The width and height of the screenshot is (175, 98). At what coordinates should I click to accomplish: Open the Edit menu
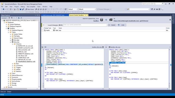point(6,7)
